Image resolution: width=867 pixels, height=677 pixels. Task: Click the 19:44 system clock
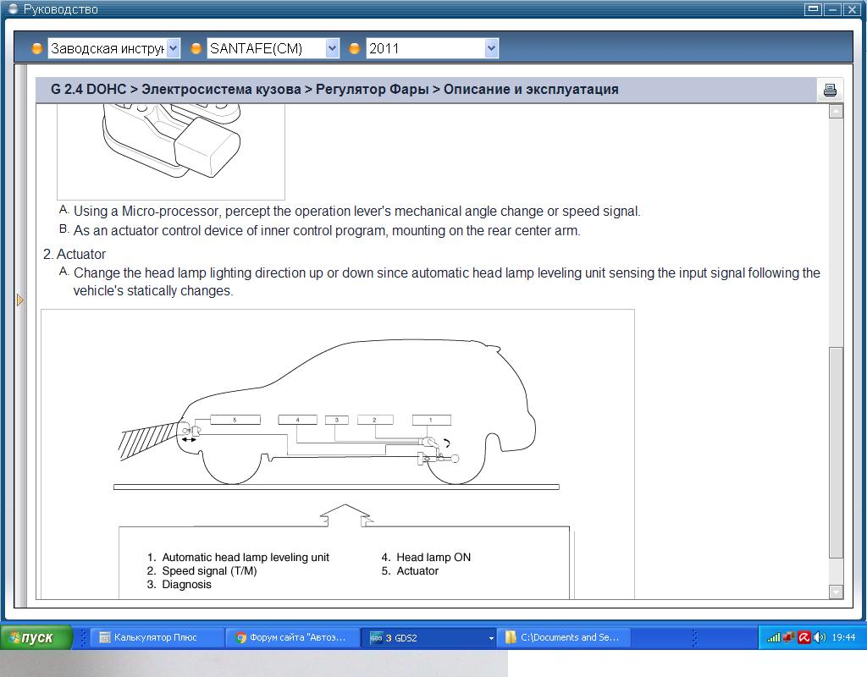click(843, 637)
